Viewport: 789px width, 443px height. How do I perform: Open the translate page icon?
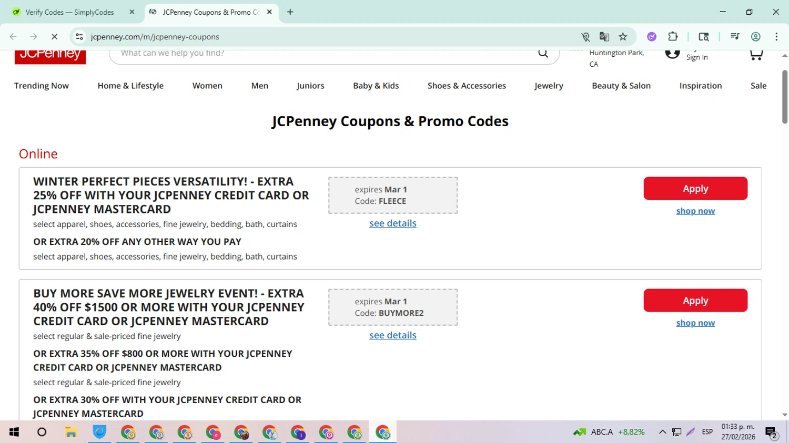click(604, 37)
